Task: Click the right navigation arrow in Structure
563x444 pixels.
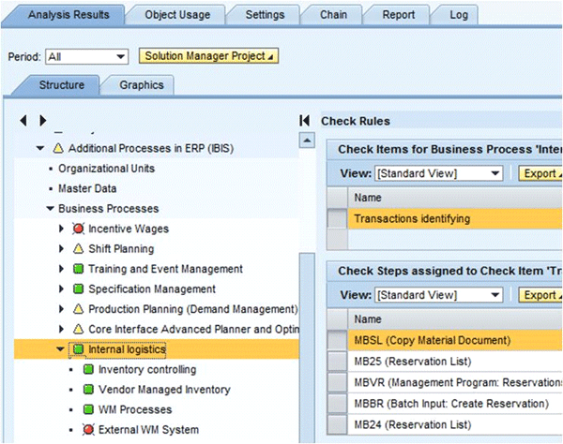Action: click(42, 121)
